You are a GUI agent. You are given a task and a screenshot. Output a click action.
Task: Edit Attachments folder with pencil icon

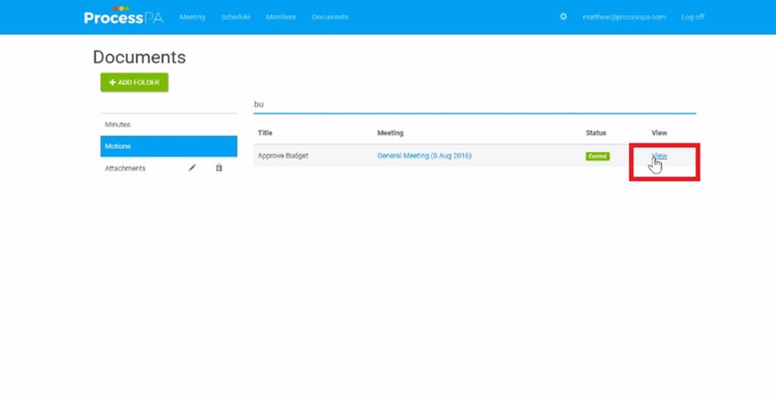click(192, 168)
